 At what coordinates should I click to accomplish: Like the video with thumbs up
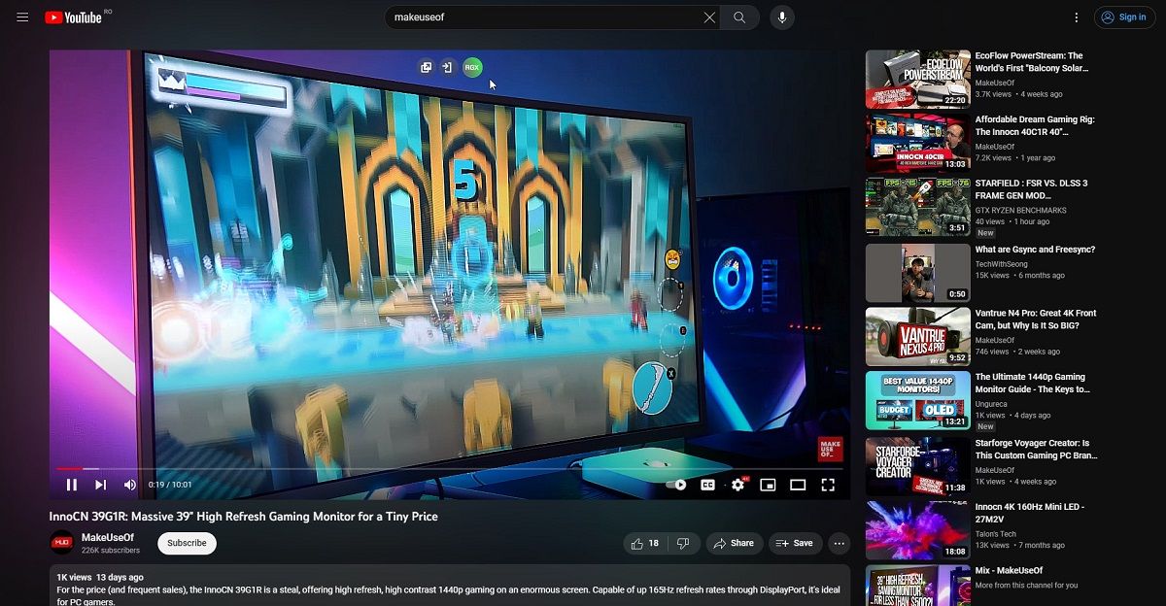coord(644,543)
